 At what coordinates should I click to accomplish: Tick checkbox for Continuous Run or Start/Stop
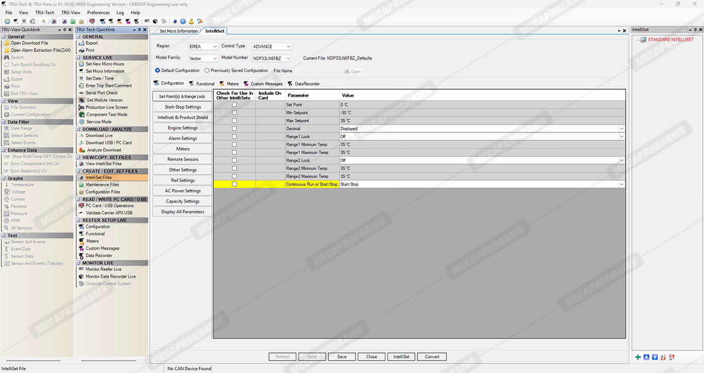pyautogui.click(x=234, y=184)
